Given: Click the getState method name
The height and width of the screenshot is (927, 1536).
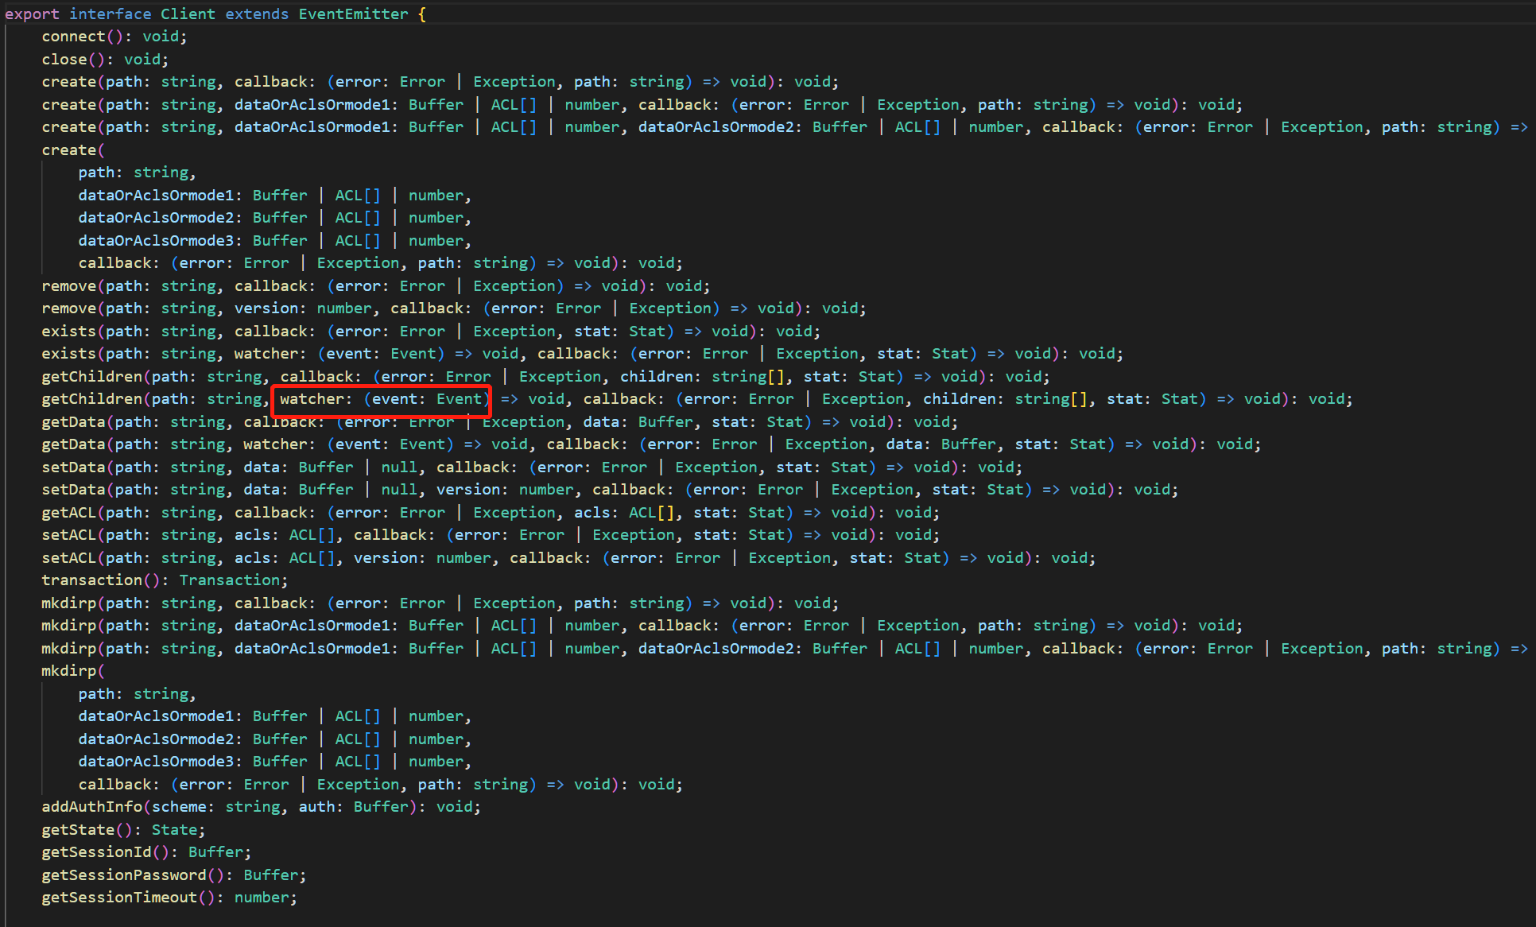Looking at the screenshot, I should click(x=78, y=830).
